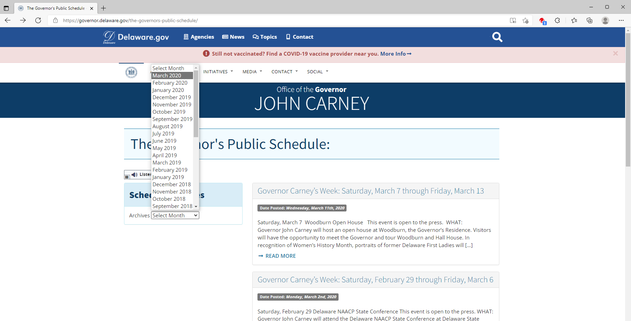
Task: Click the Governor's office seal icon
Action: [x=131, y=72]
